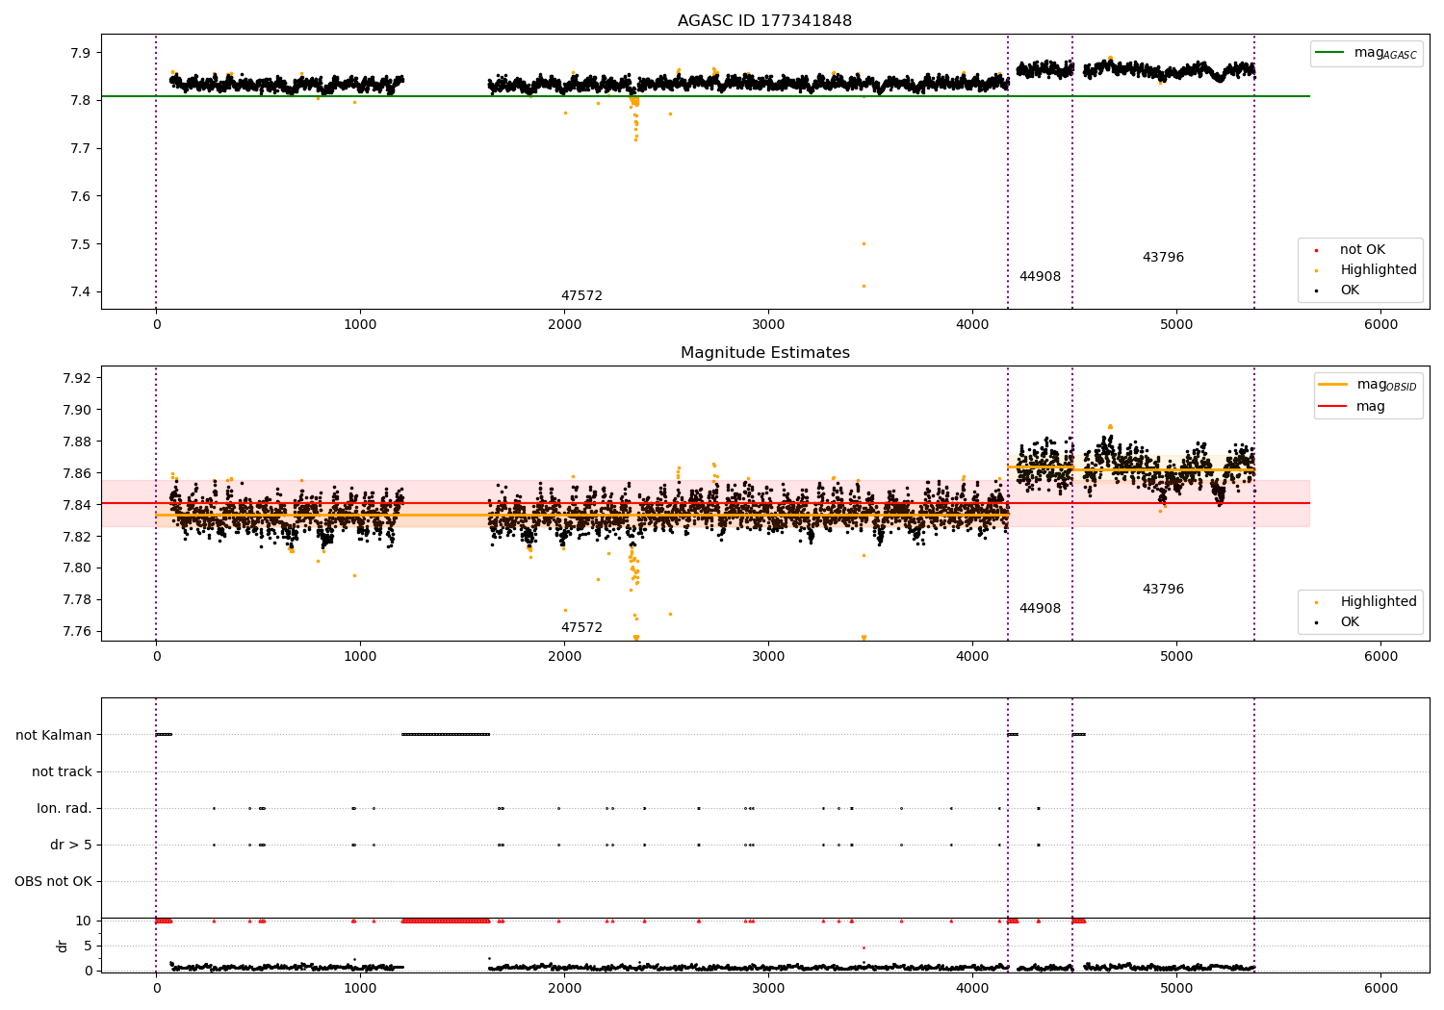This screenshot has height=1010, width=1444.
Task: Click the 'not track' row label
Action: click(62, 771)
